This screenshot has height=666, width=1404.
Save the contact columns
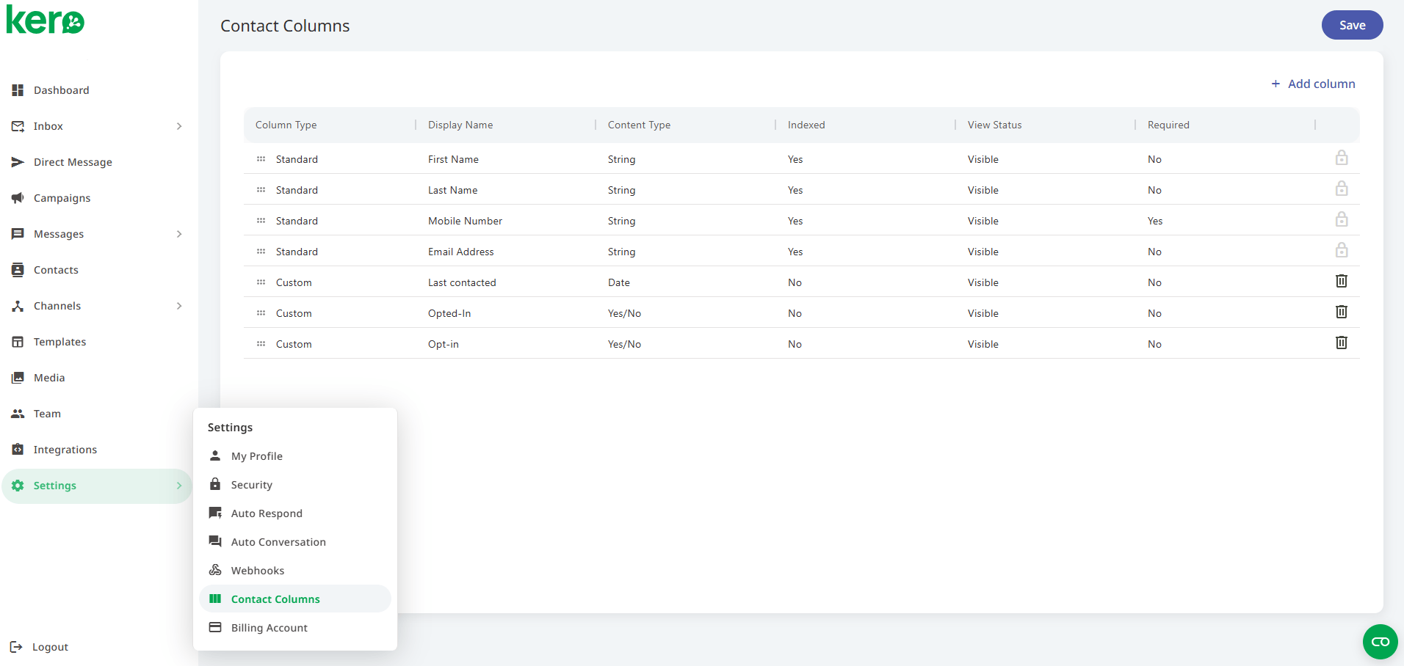tap(1352, 25)
